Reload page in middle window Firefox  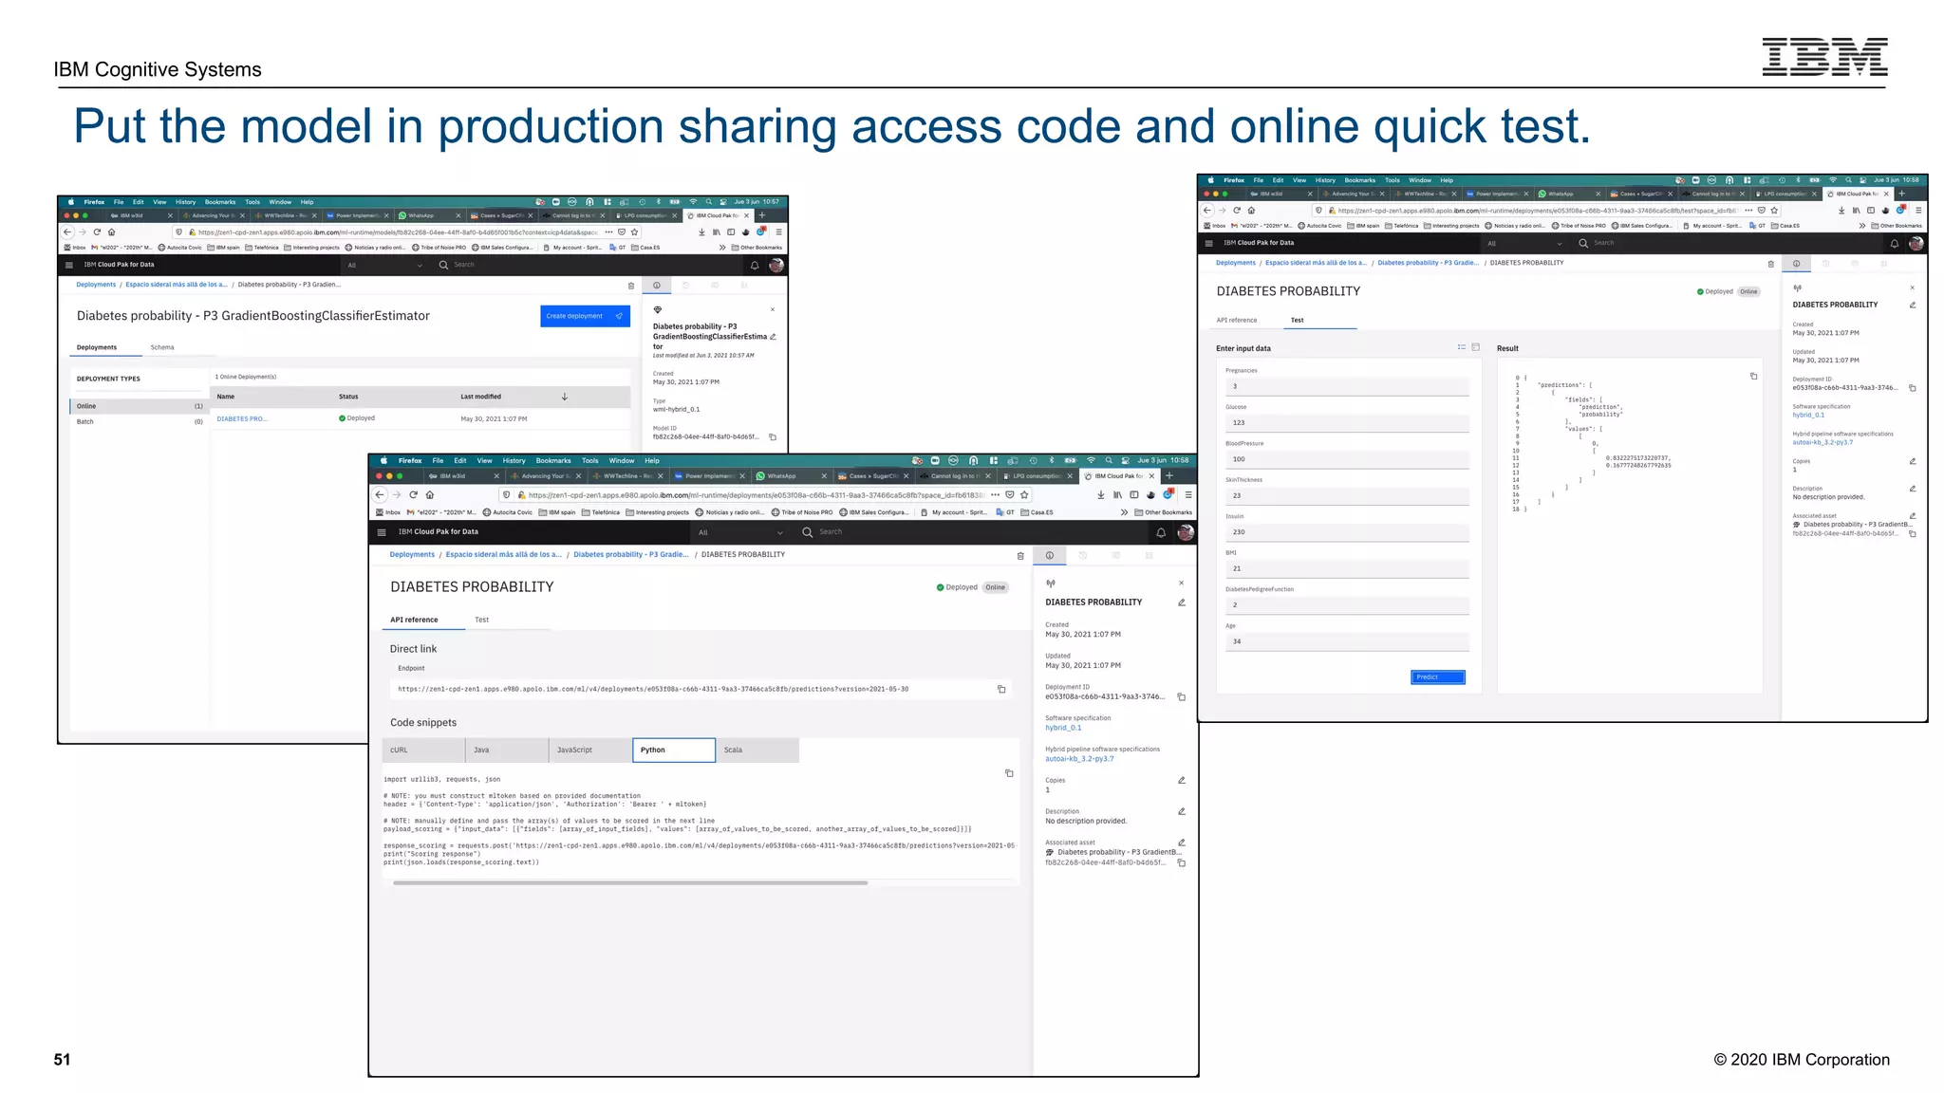pyautogui.click(x=414, y=495)
